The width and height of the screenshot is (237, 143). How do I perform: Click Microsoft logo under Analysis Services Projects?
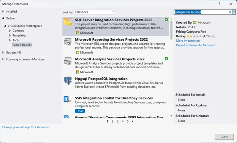coord(77,72)
